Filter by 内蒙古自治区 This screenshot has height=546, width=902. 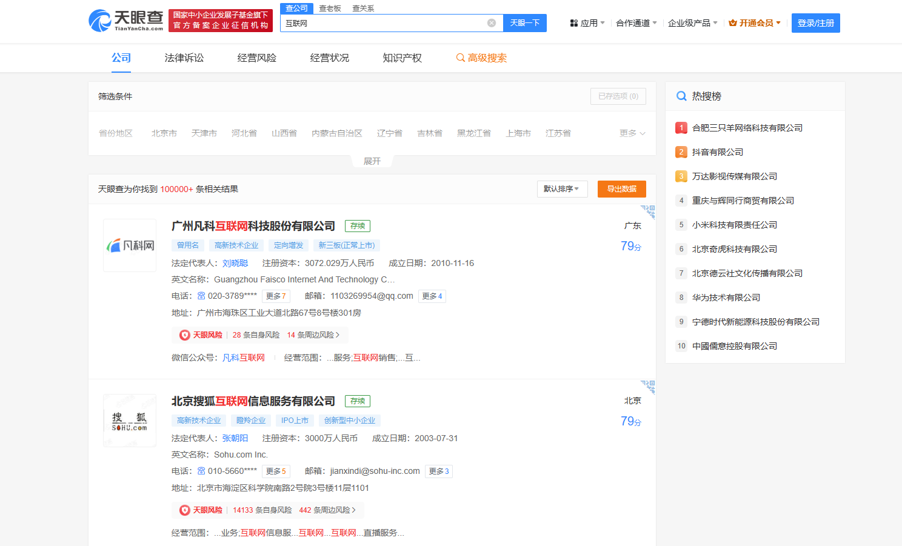pyautogui.click(x=337, y=133)
